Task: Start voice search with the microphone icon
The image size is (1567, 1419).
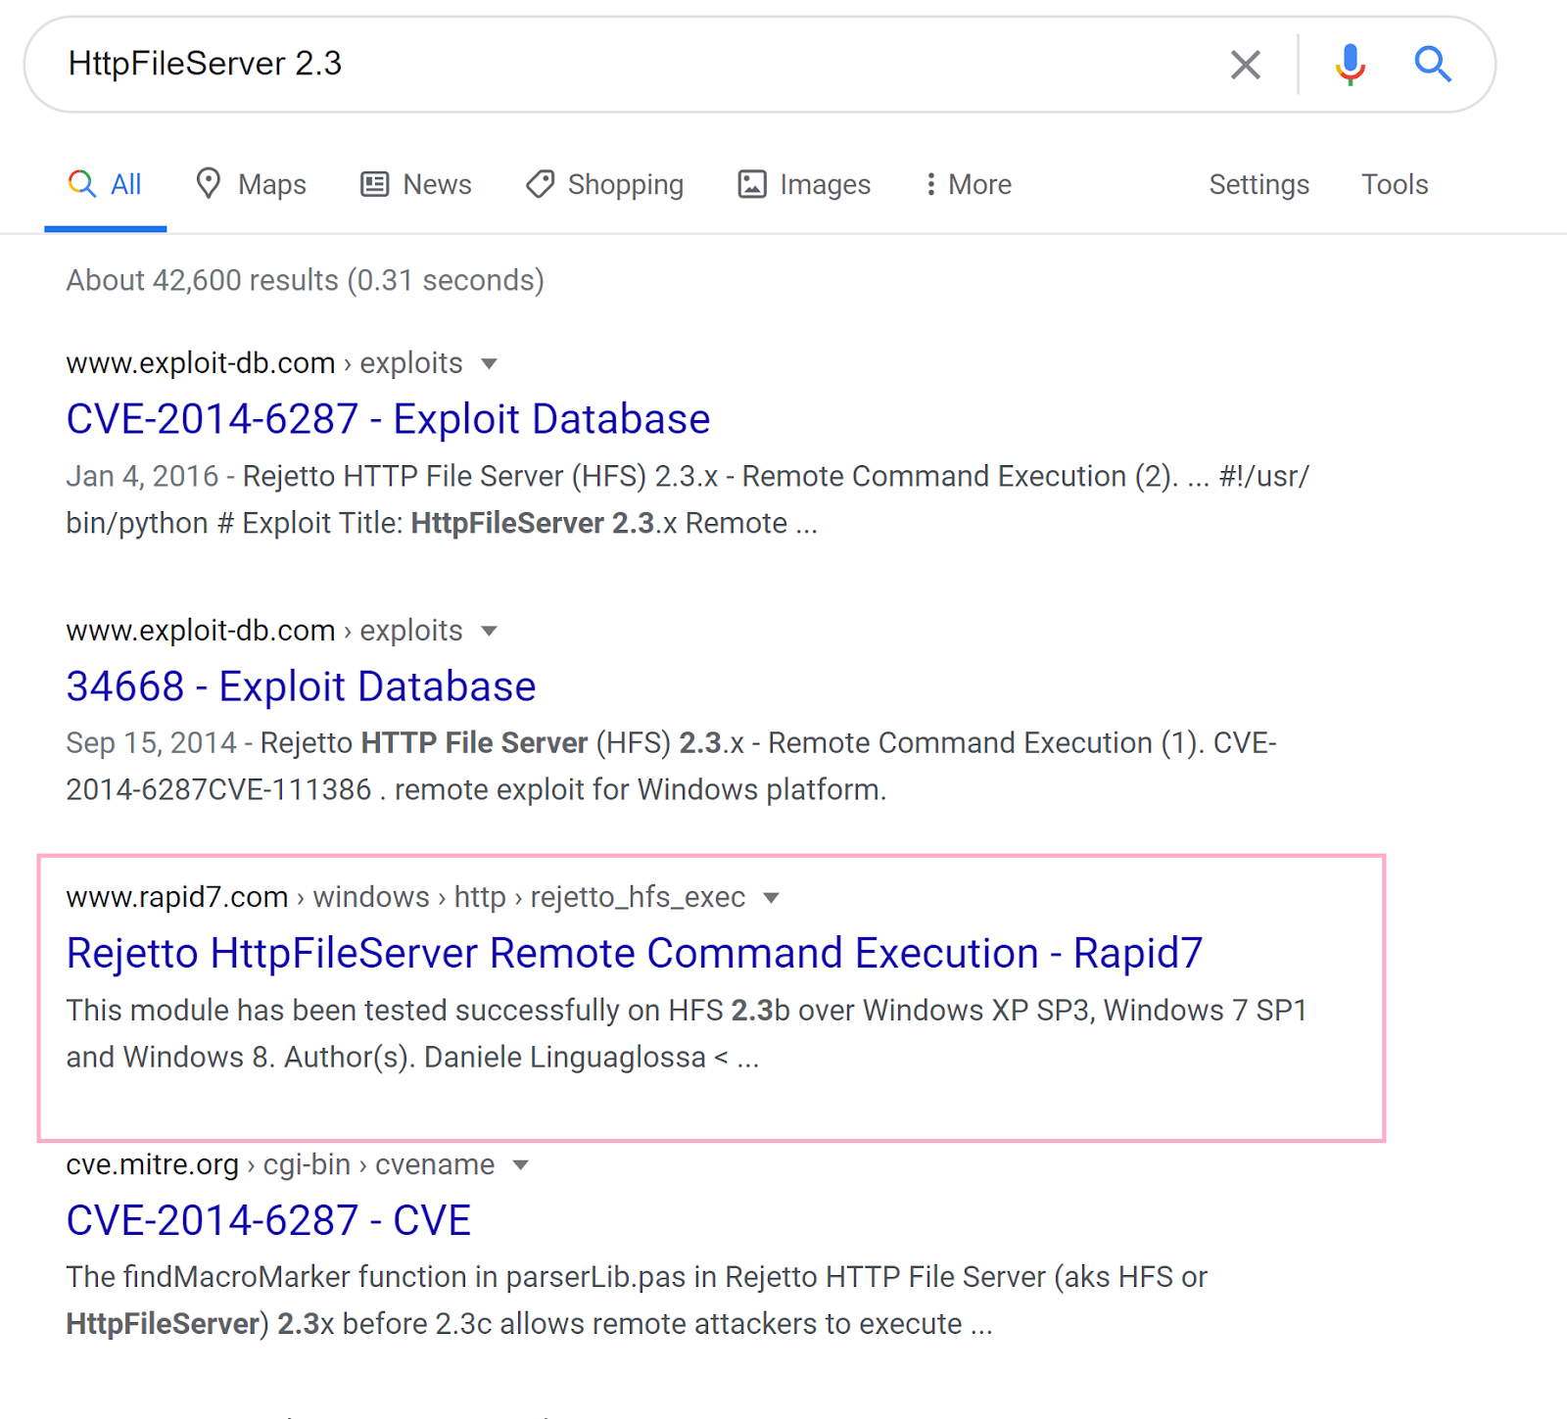Action: [x=1350, y=65]
